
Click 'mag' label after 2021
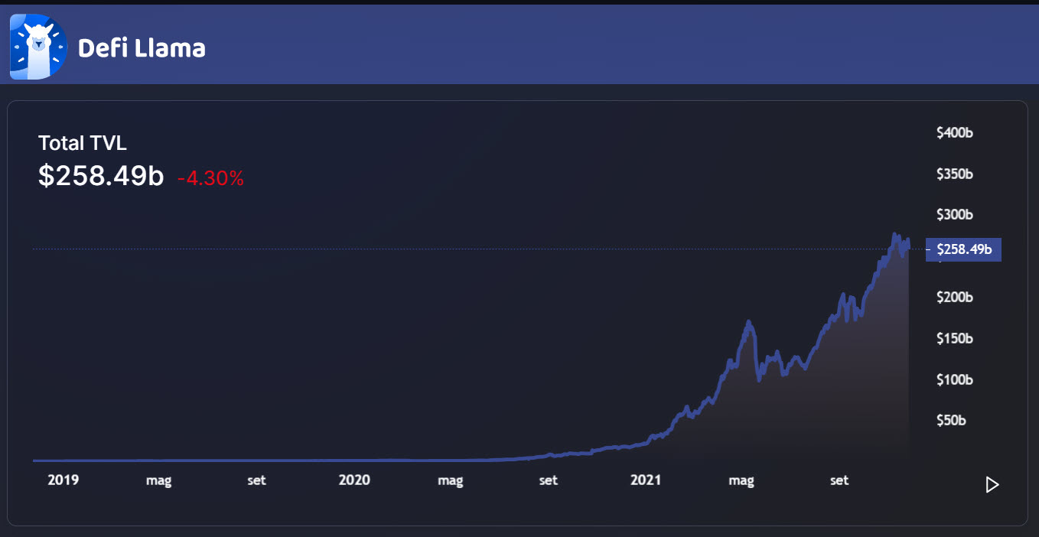click(741, 481)
